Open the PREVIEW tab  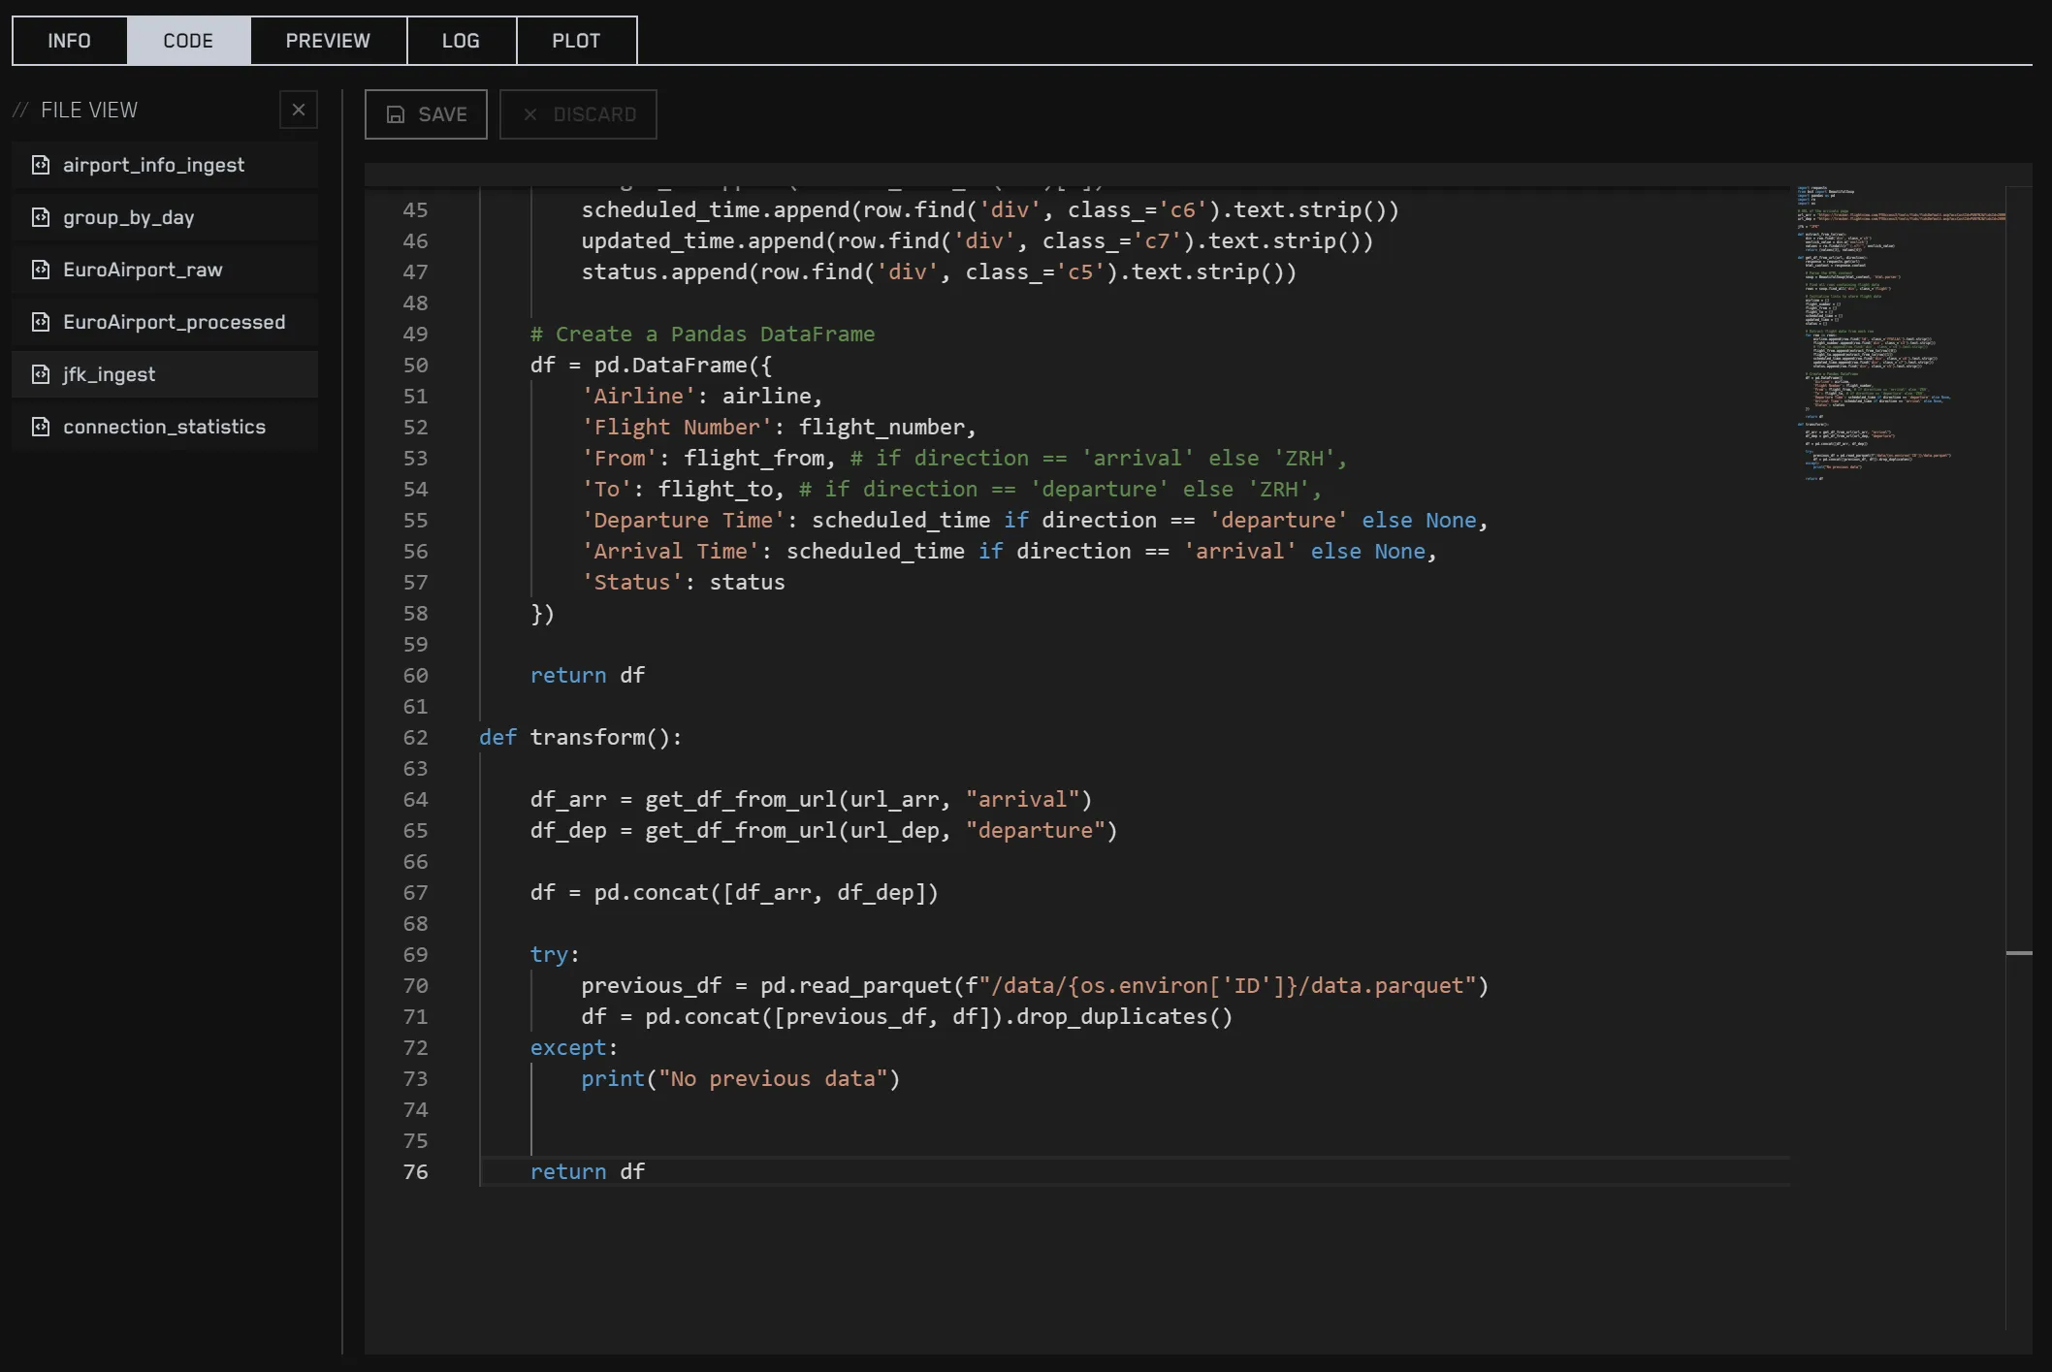[328, 41]
